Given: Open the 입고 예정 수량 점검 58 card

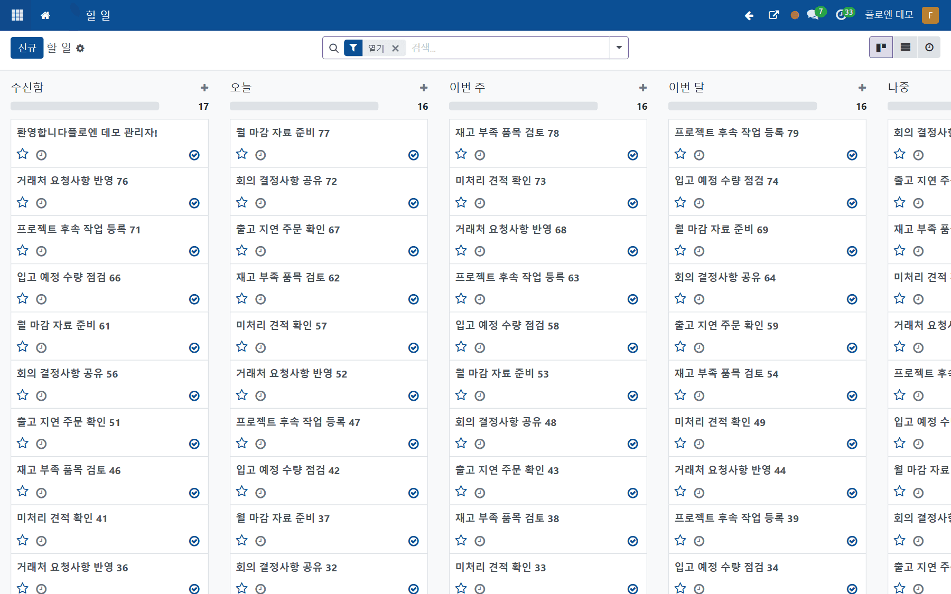Looking at the screenshot, I should pyautogui.click(x=548, y=336).
